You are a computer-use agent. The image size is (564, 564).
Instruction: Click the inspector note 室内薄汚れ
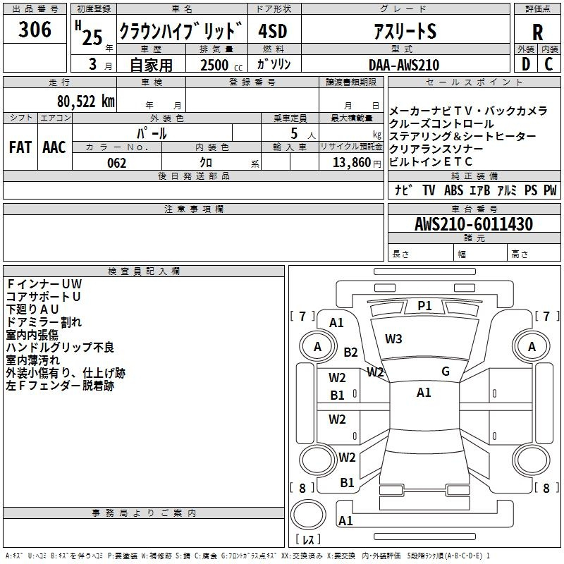tap(32, 360)
